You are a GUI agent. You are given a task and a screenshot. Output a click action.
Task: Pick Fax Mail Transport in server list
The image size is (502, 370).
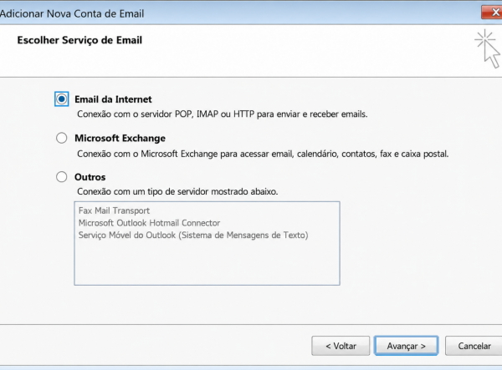(114, 210)
